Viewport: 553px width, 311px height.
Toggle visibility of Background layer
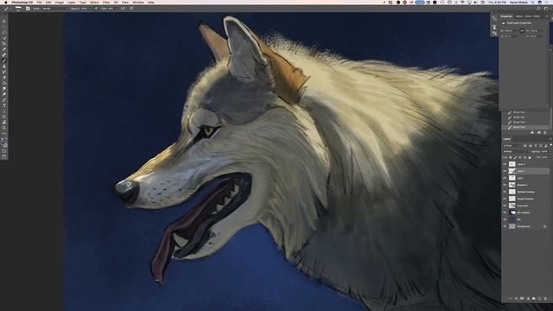tap(505, 226)
